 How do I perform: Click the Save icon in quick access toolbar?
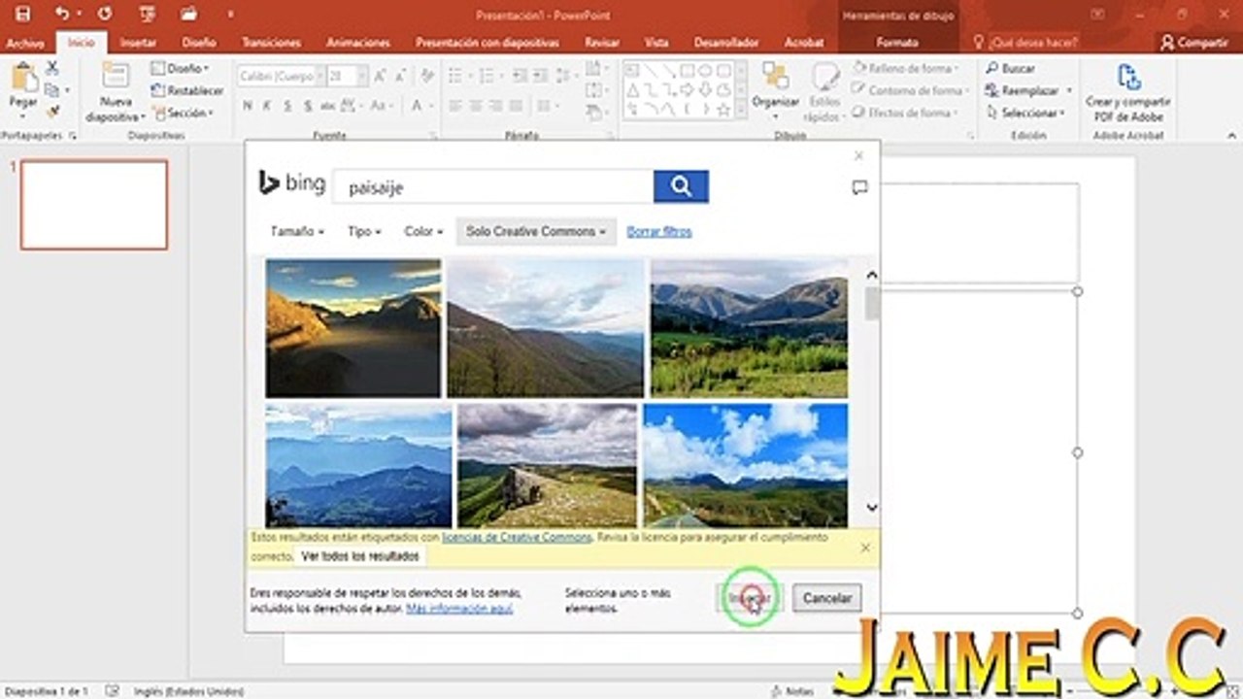[x=22, y=14]
